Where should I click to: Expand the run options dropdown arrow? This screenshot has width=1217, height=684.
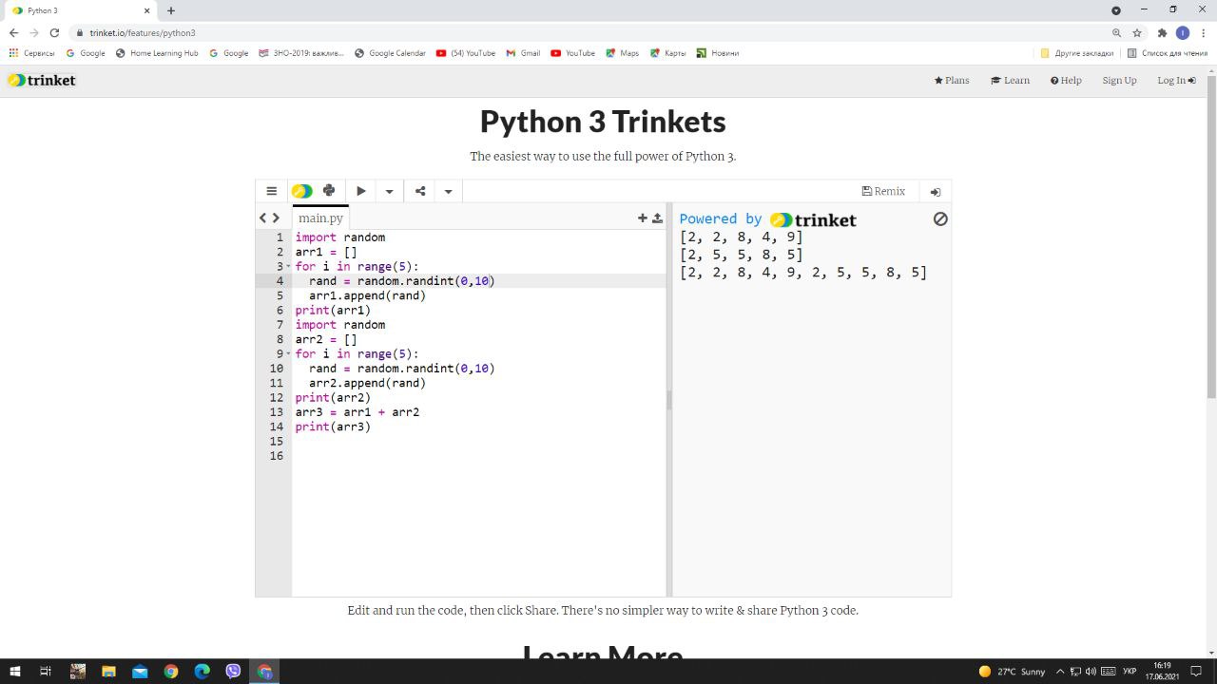pyautogui.click(x=389, y=191)
